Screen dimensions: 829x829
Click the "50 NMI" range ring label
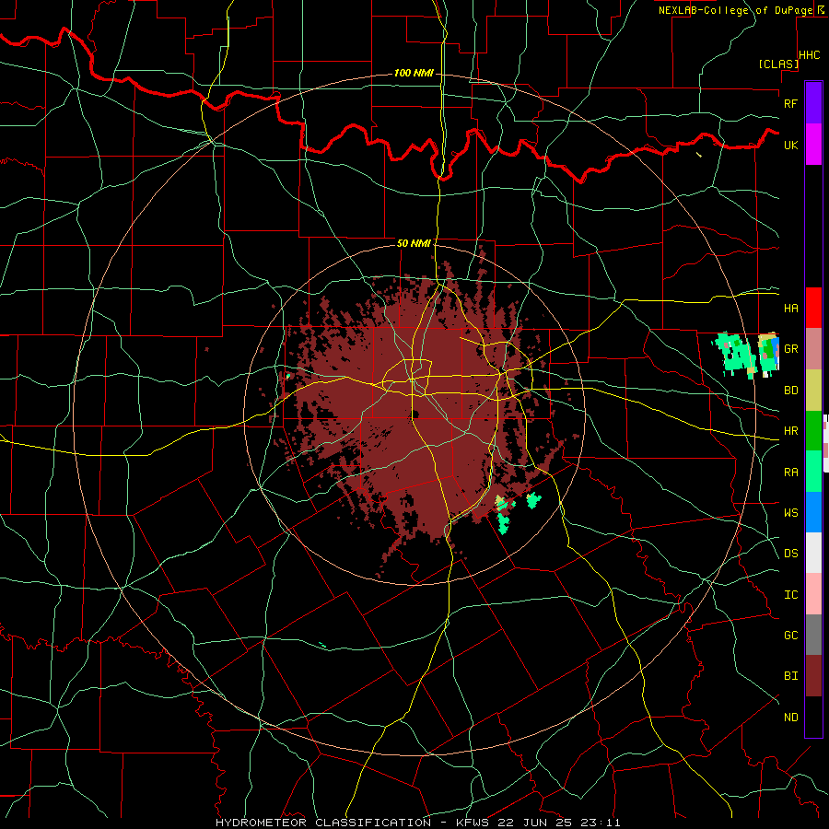tap(414, 243)
